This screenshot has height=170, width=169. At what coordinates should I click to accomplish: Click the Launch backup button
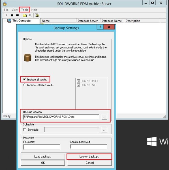coord(89,157)
